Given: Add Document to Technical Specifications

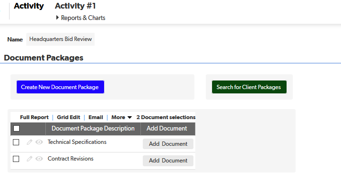Looking at the screenshot, I should point(168,144).
